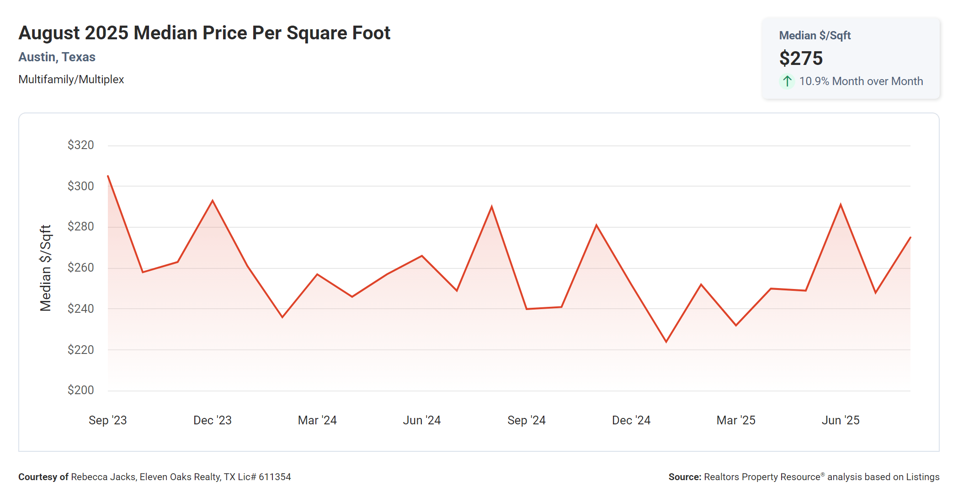Click the Multifamily/Multiplex label
The image size is (958, 503).
pyautogui.click(x=71, y=80)
